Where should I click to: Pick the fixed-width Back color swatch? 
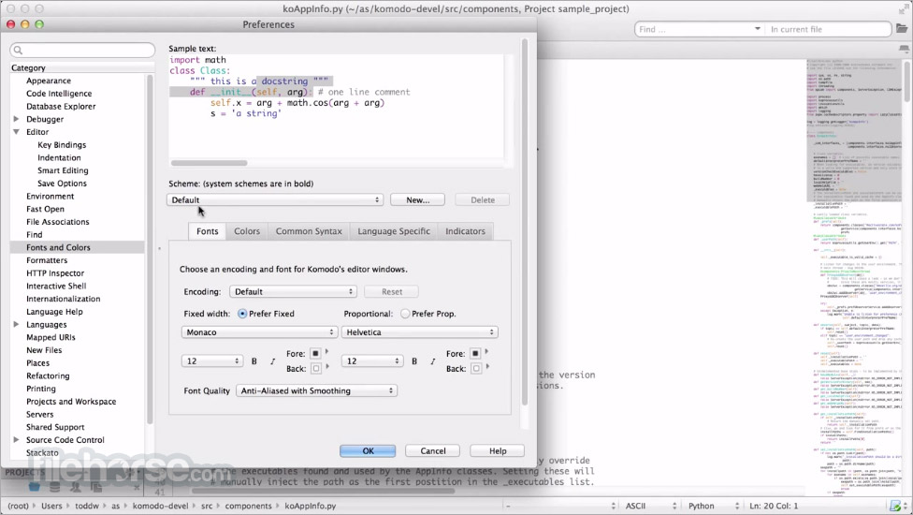[x=315, y=368]
